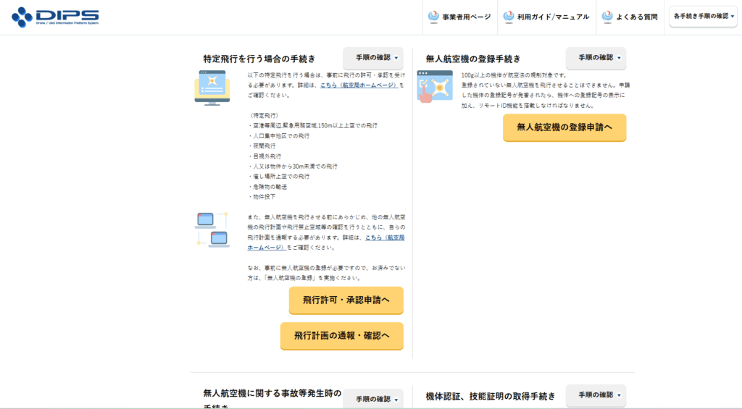Click the 飛行計画の通報・確認へ button

pos(341,336)
